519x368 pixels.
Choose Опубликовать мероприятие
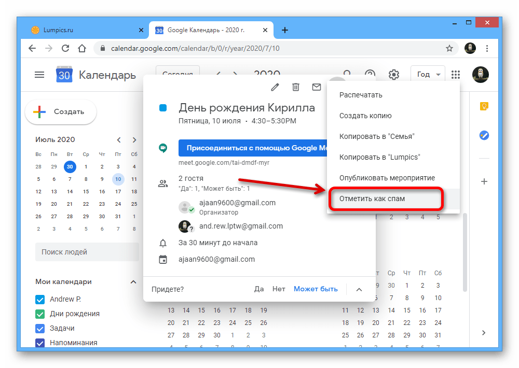pos(393,178)
